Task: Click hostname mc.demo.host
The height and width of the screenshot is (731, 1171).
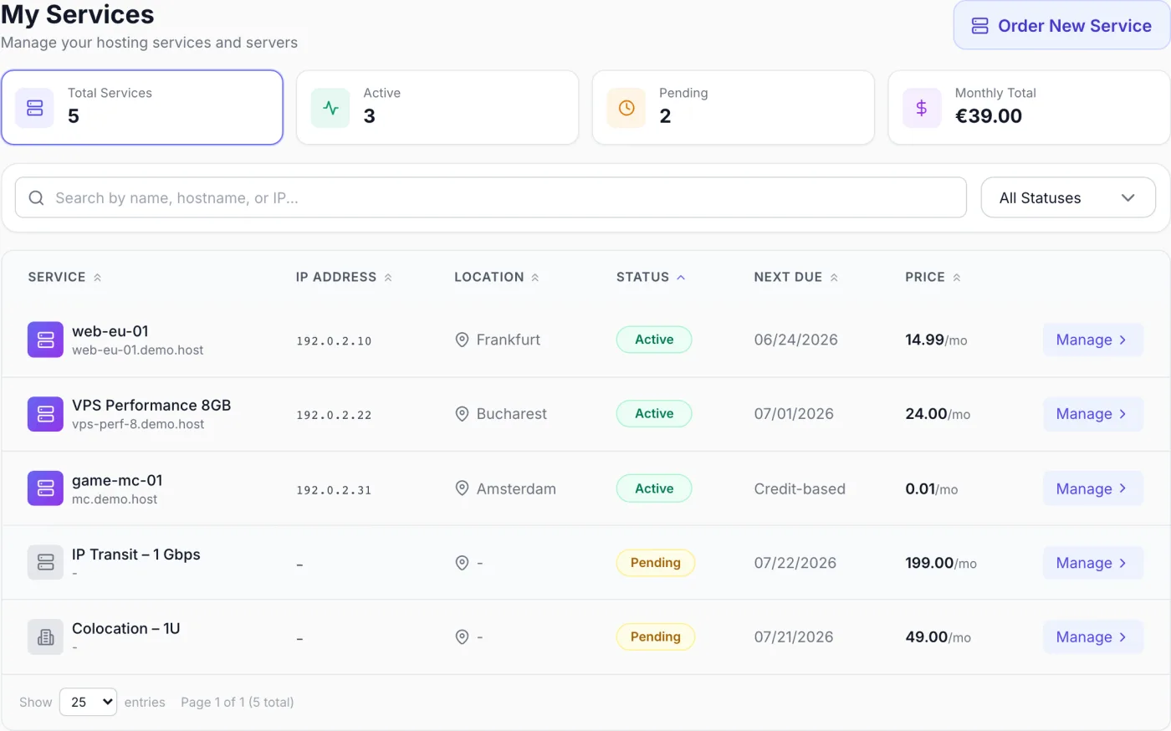Action: pos(115,499)
